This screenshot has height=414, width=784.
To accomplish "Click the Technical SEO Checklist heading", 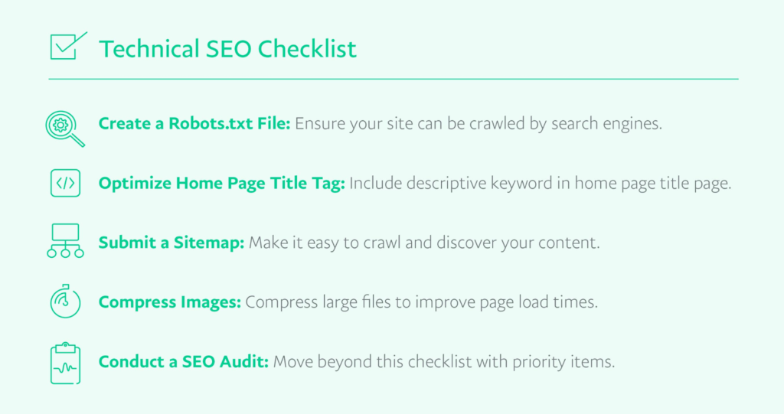I will pos(227,49).
